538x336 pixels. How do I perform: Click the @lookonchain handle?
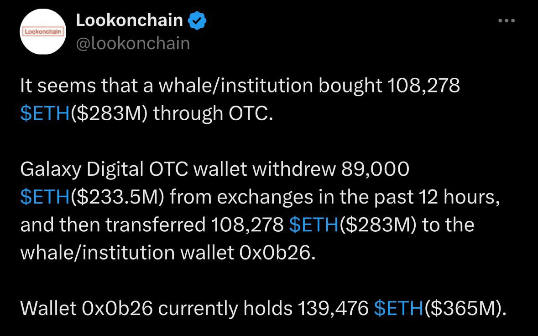133,44
